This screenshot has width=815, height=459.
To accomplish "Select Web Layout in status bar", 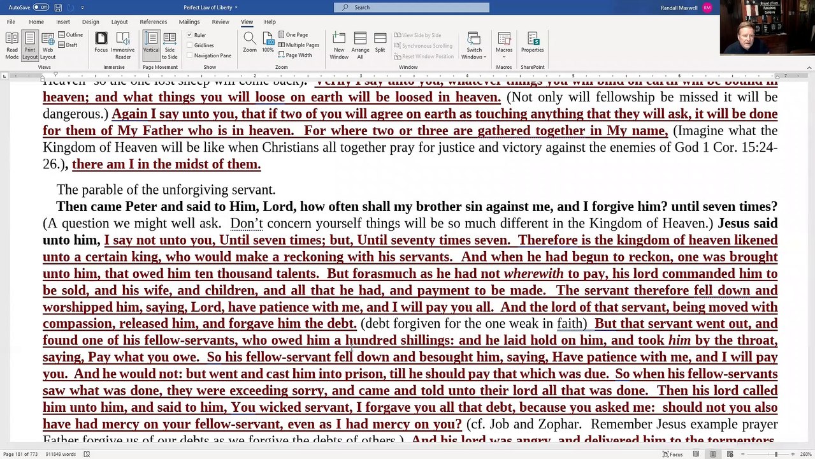I will coord(730,455).
